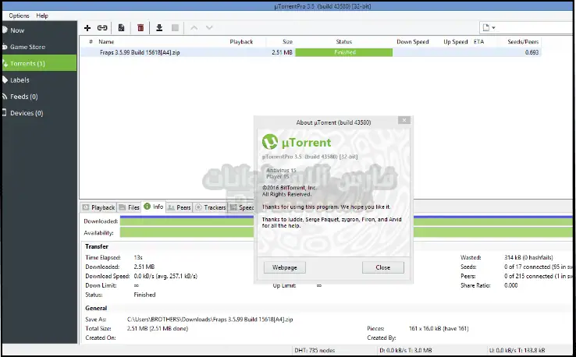This screenshot has width=576, height=357.
Task: Click the Add Torrent from URL link icon
Action: (x=102, y=27)
